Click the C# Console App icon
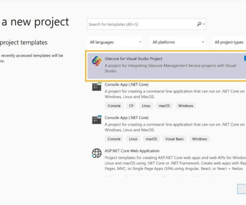Screen dimensions: 246x205 pyautogui.click(x=97, y=86)
